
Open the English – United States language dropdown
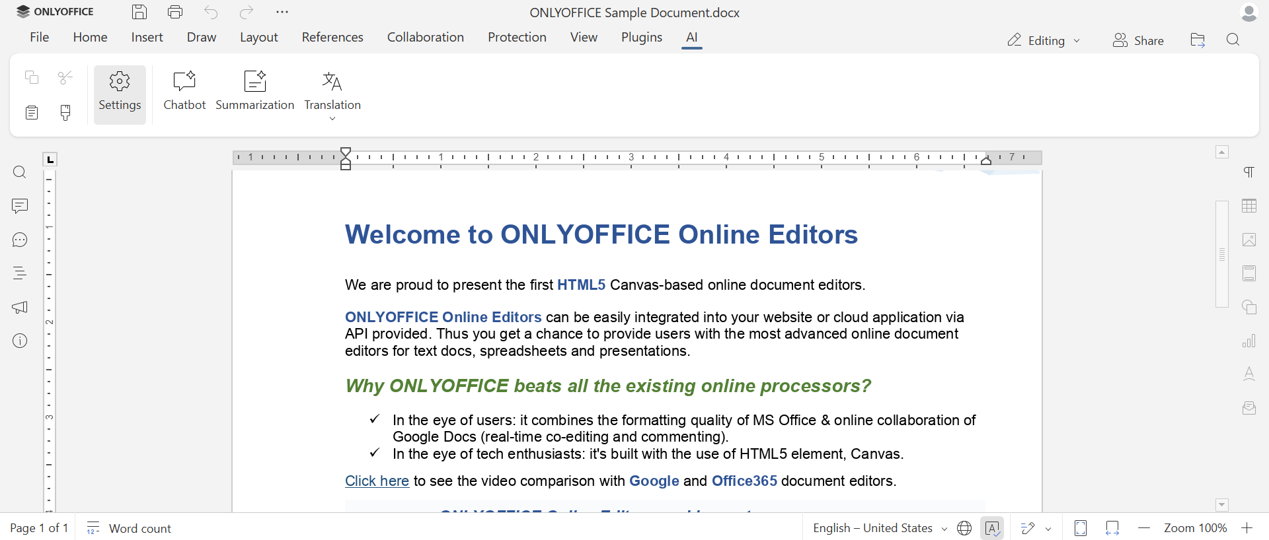pos(880,528)
